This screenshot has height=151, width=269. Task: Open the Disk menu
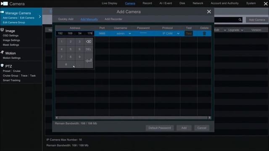click(x=182, y=3)
